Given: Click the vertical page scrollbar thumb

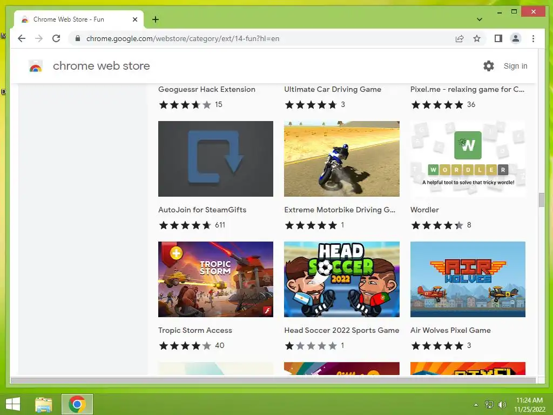Looking at the screenshot, I should click(542, 200).
